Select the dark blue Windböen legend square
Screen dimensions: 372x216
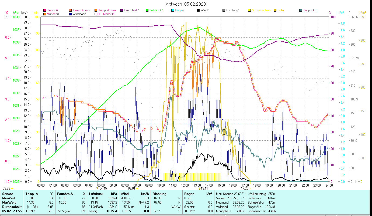(x=70, y=14)
